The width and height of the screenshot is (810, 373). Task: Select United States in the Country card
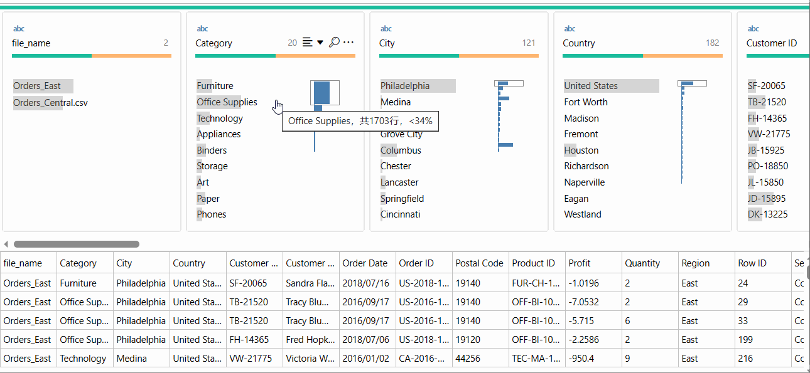pos(611,86)
